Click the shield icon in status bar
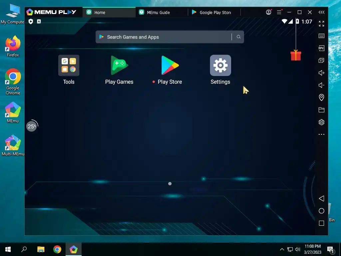 (x=31, y=21)
